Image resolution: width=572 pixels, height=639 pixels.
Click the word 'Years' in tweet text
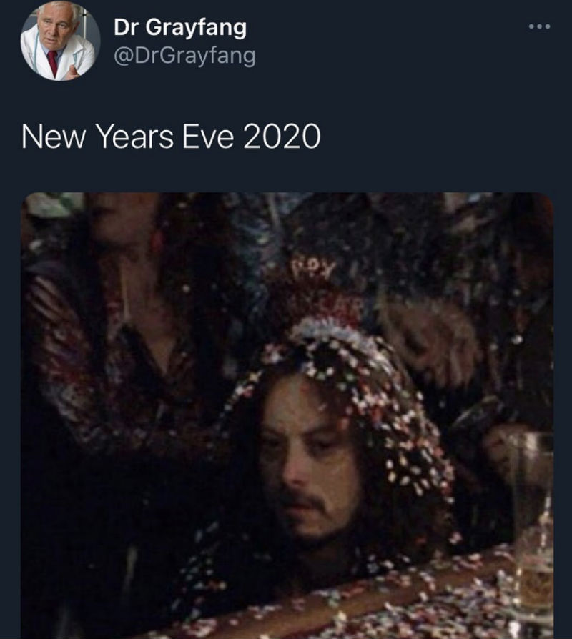(x=134, y=137)
